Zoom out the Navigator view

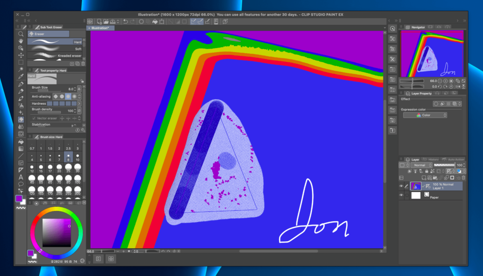(440, 81)
